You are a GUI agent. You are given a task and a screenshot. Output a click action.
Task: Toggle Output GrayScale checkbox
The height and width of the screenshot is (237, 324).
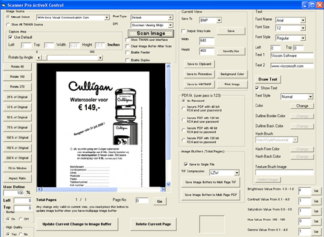(183, 31)
